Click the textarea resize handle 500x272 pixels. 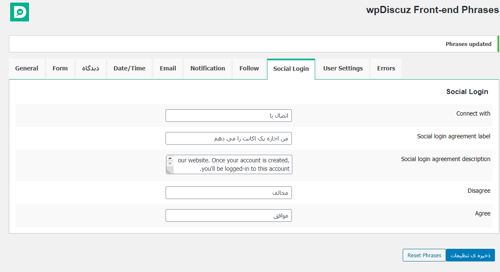(x=168, y=172)
